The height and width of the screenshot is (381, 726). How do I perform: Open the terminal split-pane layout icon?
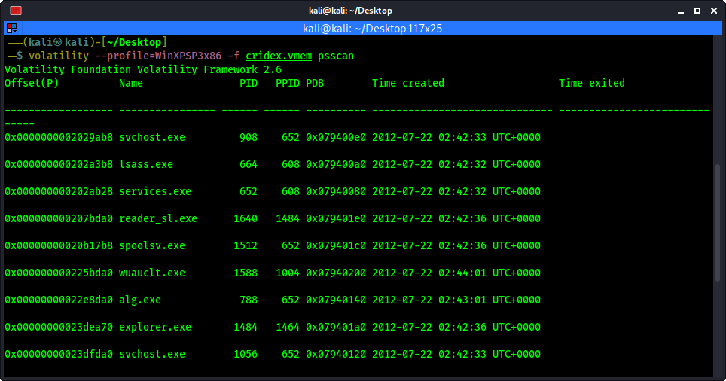11,29
